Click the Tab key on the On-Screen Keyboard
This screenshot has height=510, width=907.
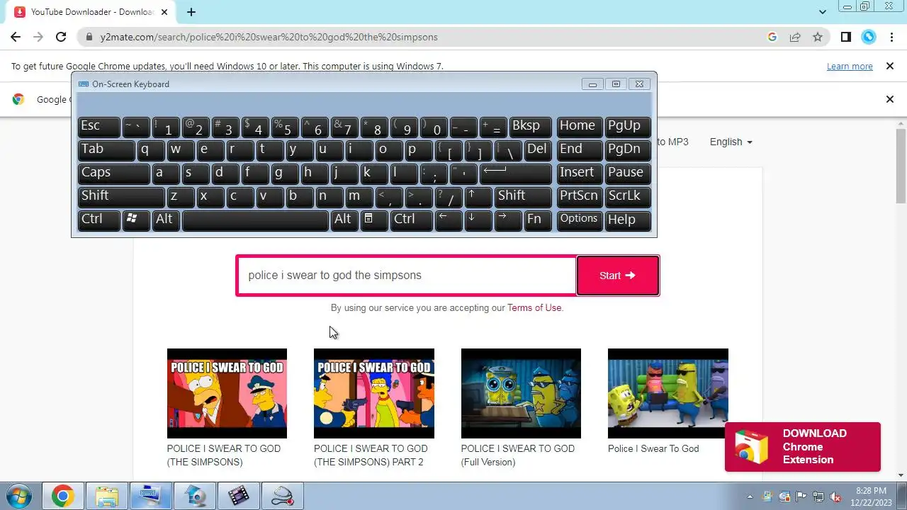(106, 150)
